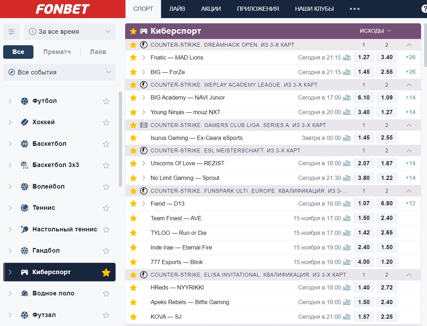Expand the Fiend — D13 match row
Screen dimensions: 427x326
(x=144, y=204)
